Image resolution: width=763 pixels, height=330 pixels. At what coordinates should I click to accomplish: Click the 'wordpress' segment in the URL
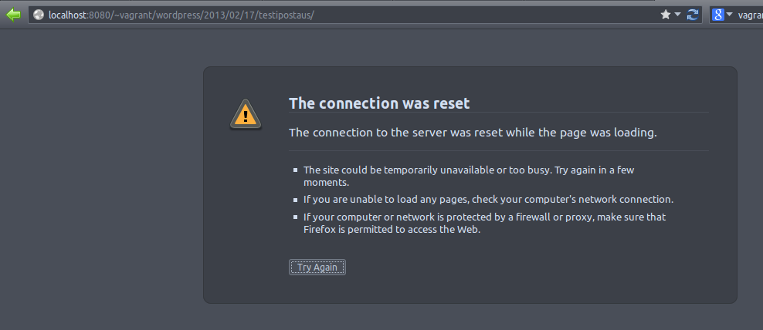[177, 15]
